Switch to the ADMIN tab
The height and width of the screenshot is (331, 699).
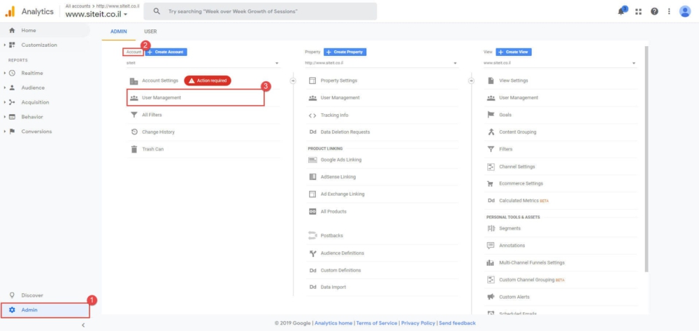pos(119,31)
